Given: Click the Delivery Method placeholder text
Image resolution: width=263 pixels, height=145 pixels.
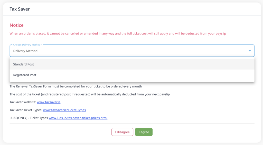Looking at the screenshot, I should coord(25,51).
